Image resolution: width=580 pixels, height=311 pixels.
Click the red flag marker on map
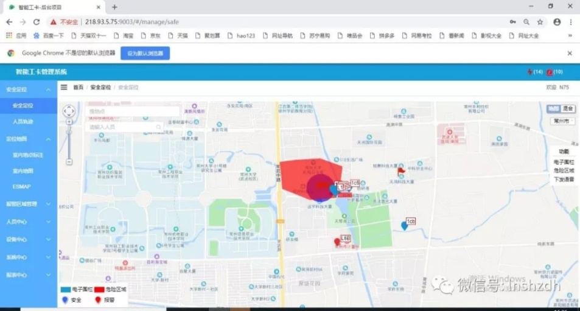(400, 171)
